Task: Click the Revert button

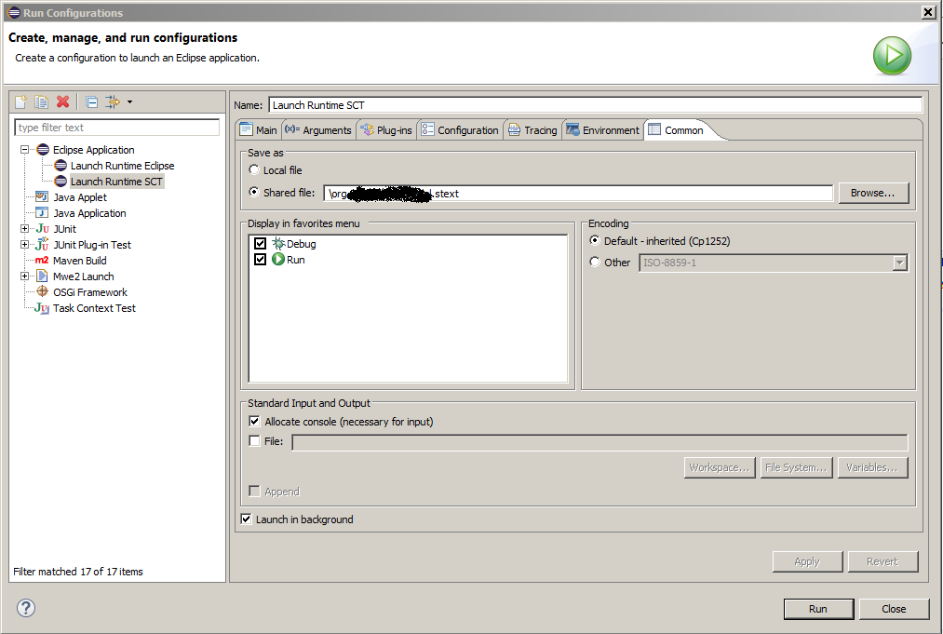Action: pos(882,561)
